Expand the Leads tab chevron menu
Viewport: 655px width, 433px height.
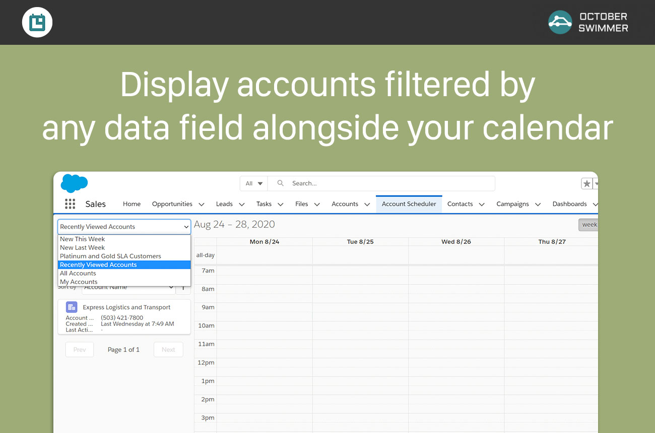click(241, 204)
